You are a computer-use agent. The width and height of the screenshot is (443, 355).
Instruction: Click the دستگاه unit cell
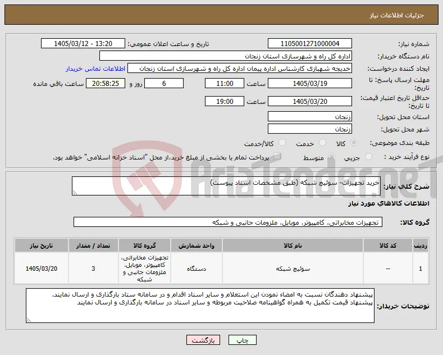pyautogui.click(x=197, y=268)
